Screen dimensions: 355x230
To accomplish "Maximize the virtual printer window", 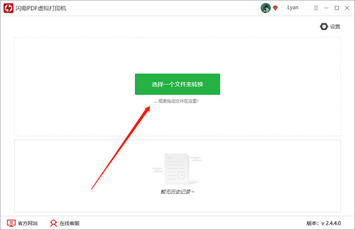I will click(337, 8).
